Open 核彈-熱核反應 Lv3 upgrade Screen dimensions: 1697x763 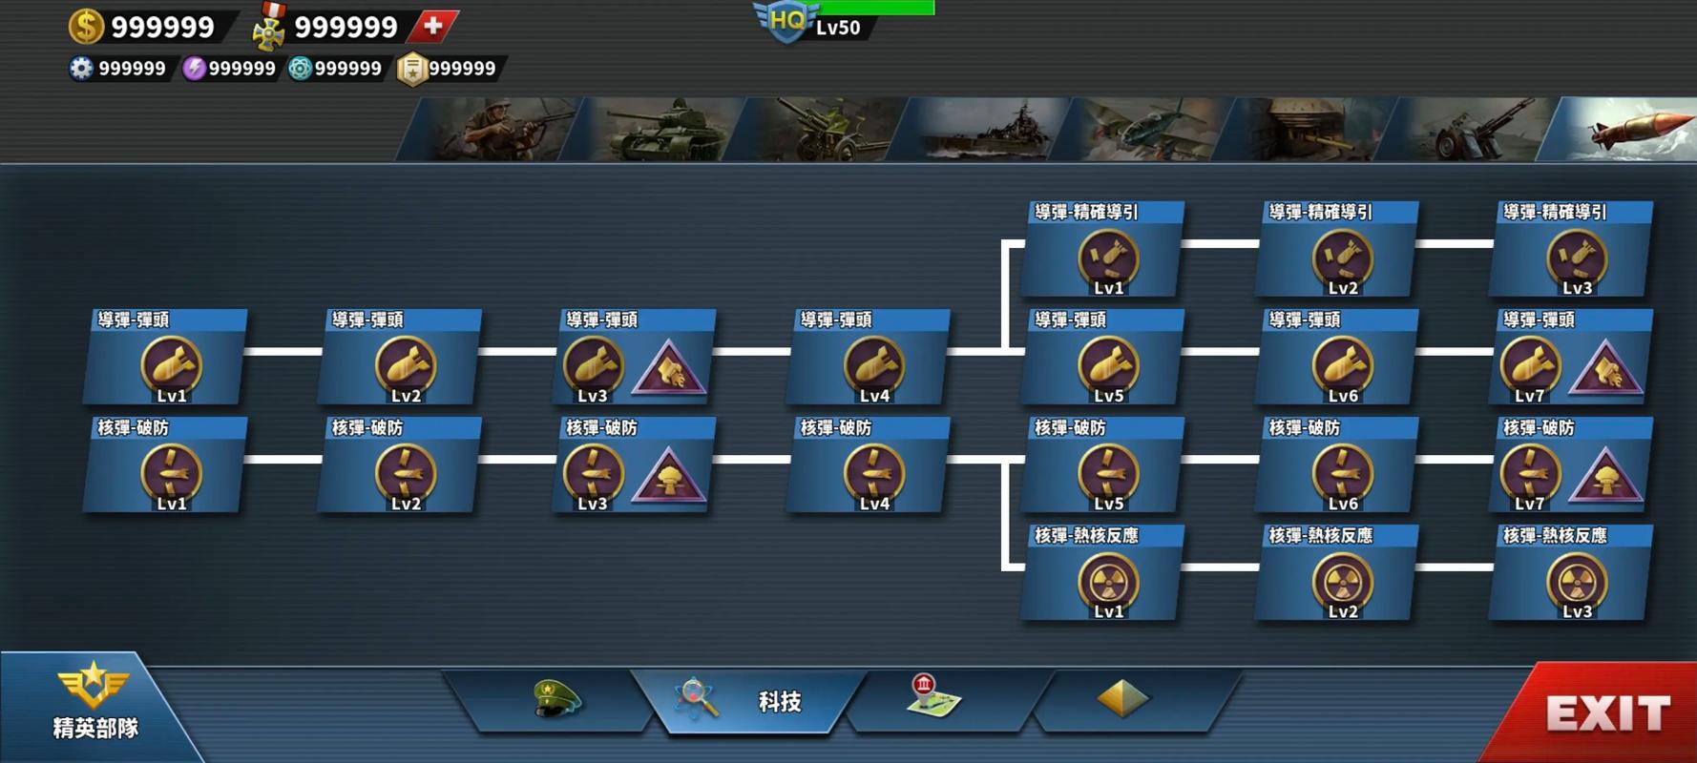(1572, 573)
